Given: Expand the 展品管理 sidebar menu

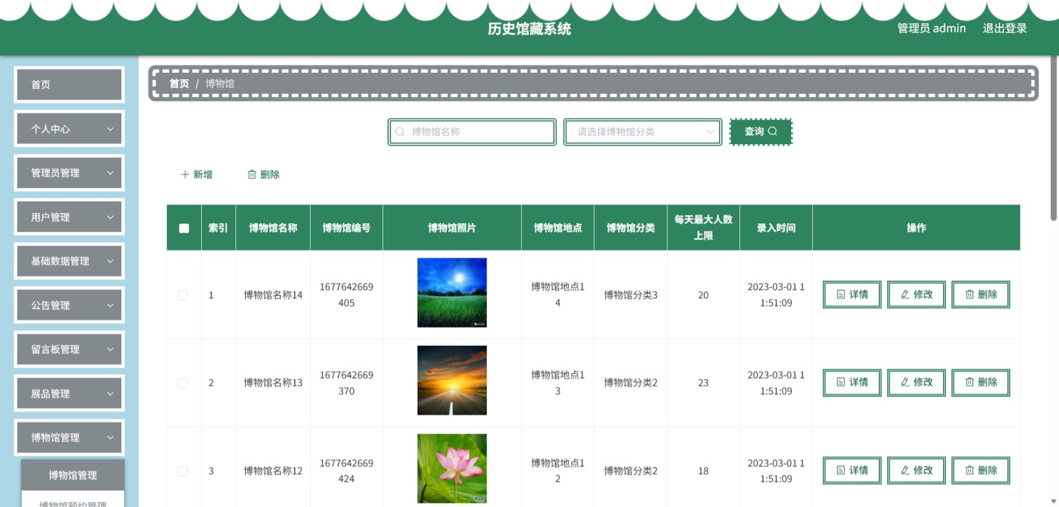Looking at the screenshot, I should point(70,393).
